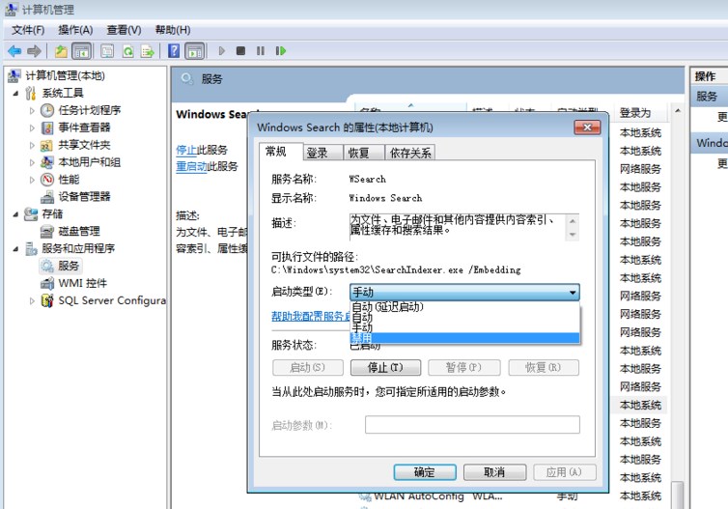The height and width of the screenshot is (509, 728).
Task: Click the Stop service square icon
Action: click(x=240, y=50)
